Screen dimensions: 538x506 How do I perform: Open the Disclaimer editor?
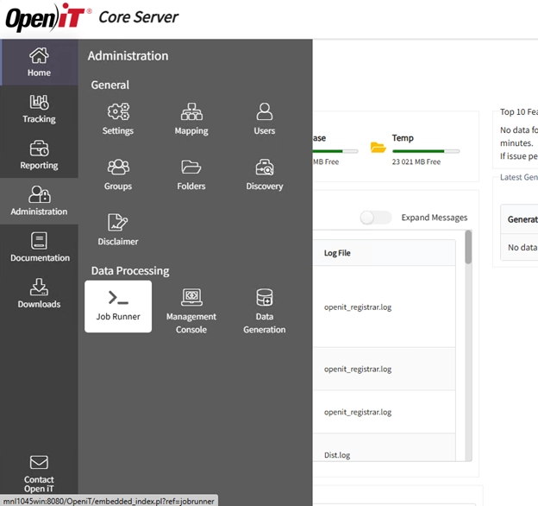tap(118, 230)
